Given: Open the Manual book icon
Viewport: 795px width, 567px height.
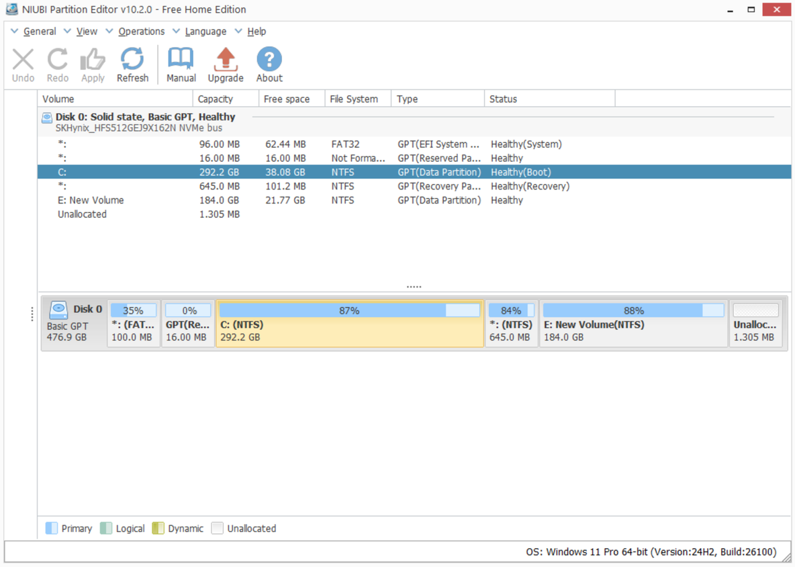Looking at the screenshot, I should point(181,59).
